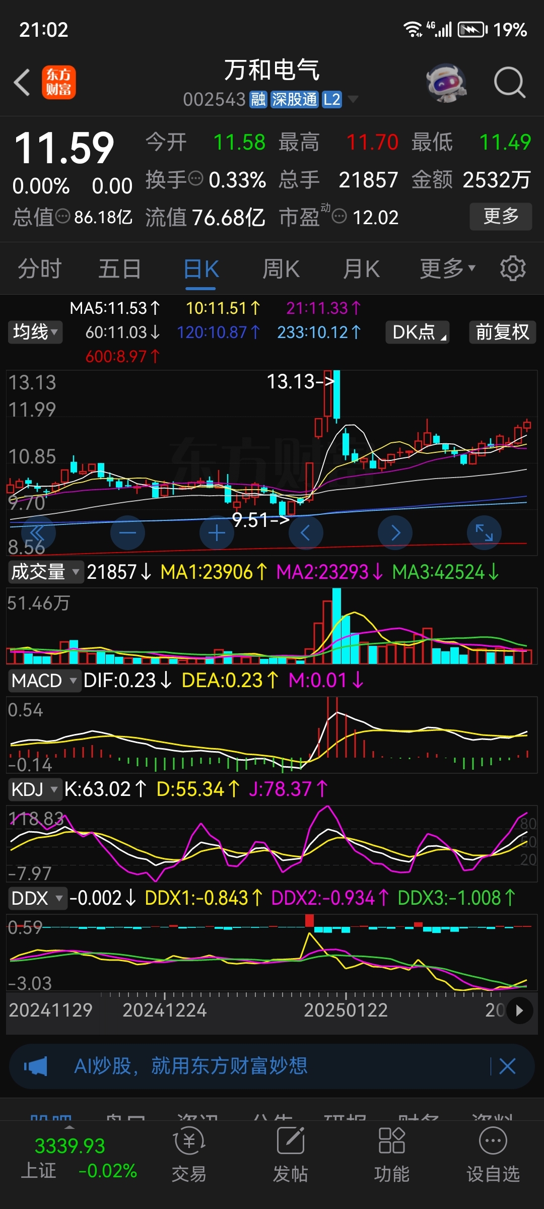The height and width of the screenshot is (1209, 544).
Task: Tap the WiFi signal icon in status bar
Action: (413, 30)
